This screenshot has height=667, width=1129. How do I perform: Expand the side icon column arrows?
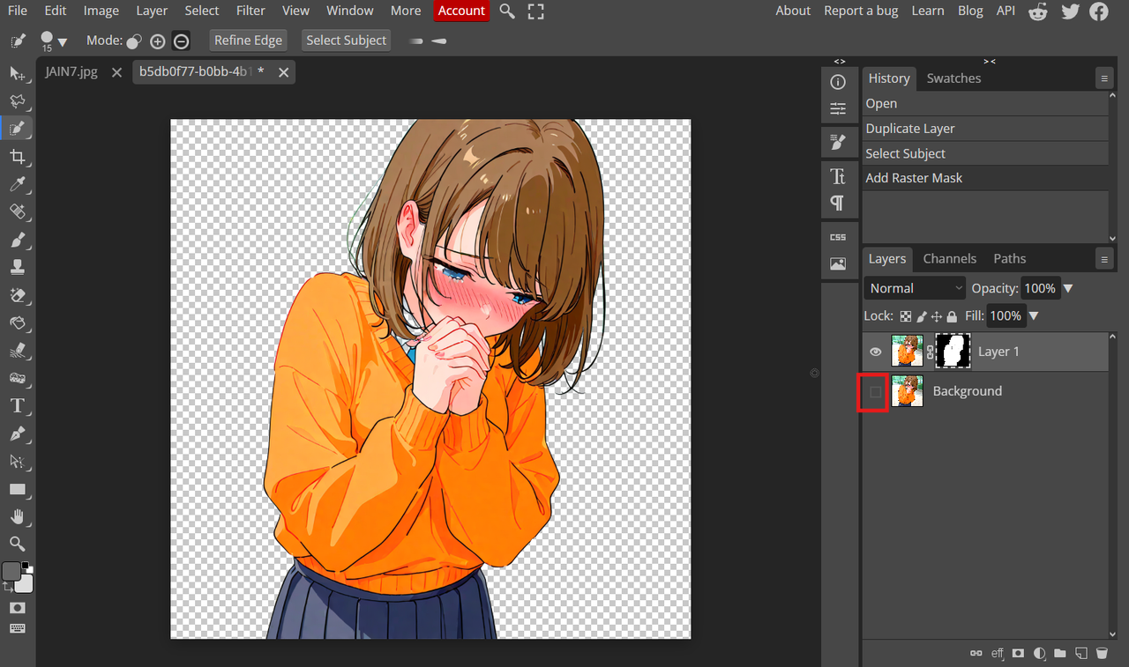click(x=839, y=61)
